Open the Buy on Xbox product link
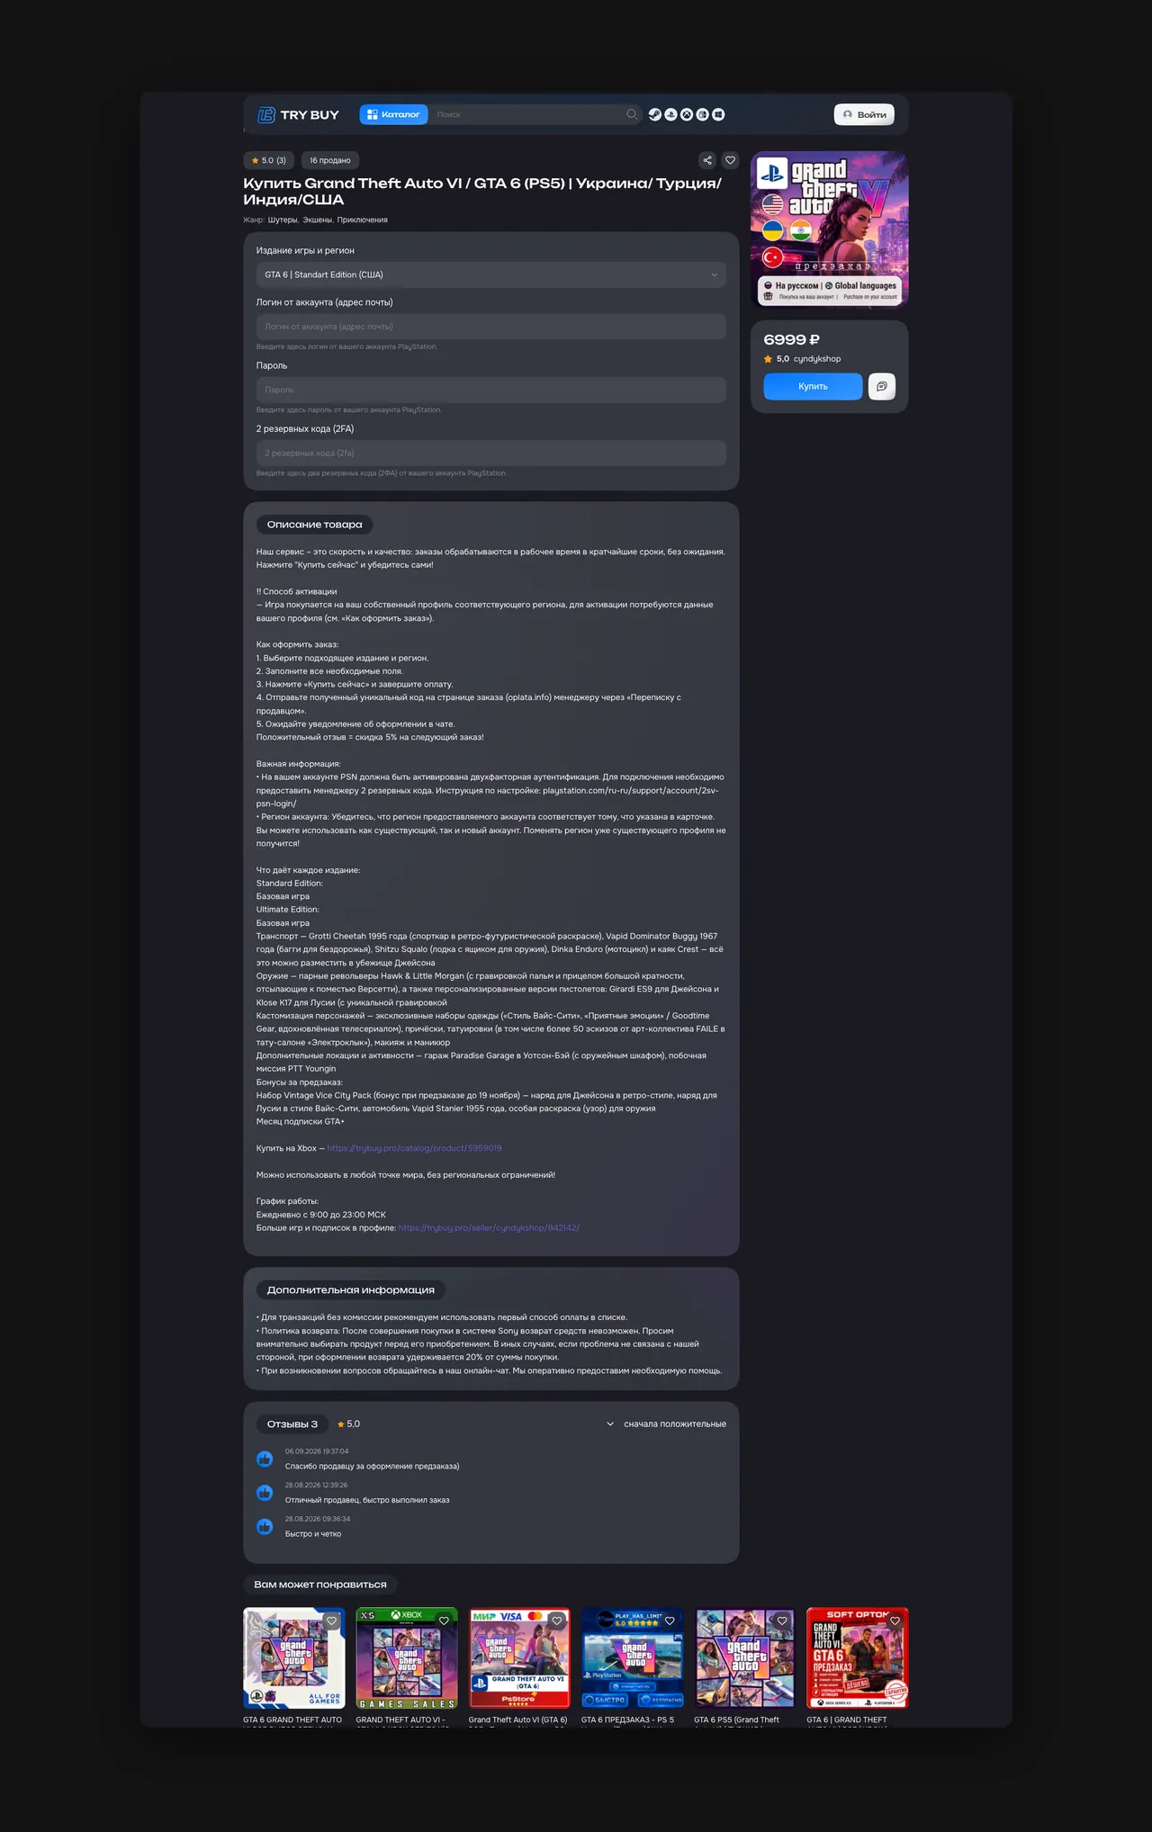This screenshot has height=1832, width=1152. coord(414,1148)
